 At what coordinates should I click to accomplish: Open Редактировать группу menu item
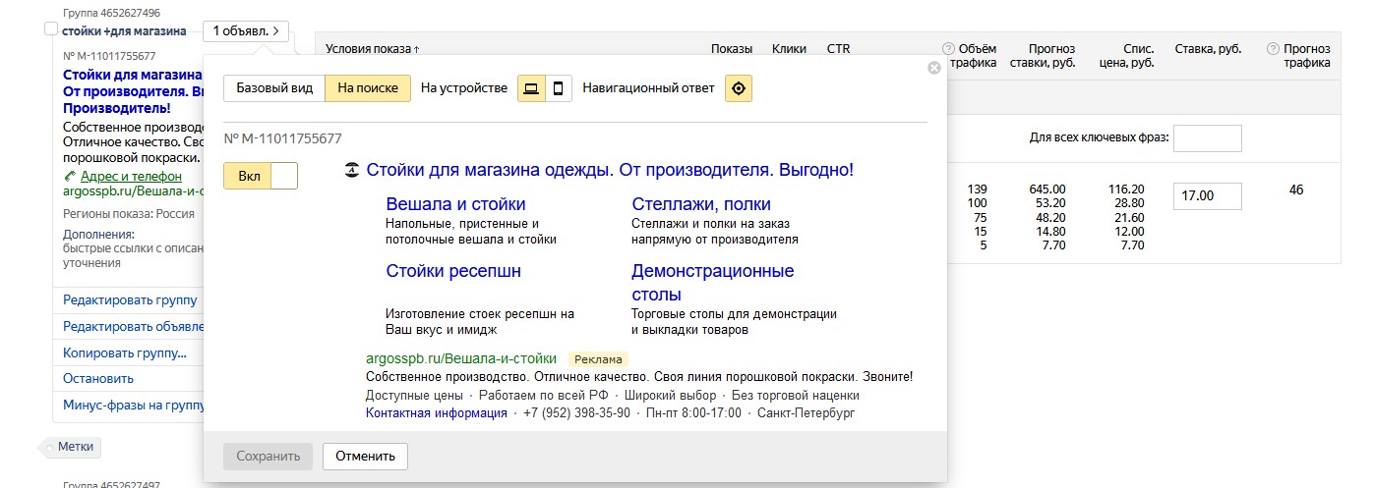click(x=130, y=300)
